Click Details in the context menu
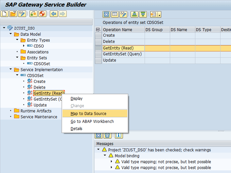Screen dimensions: 231x173 click(76, 129)
